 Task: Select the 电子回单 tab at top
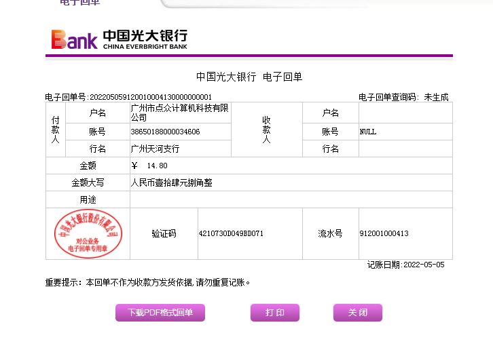click(79, 3)
